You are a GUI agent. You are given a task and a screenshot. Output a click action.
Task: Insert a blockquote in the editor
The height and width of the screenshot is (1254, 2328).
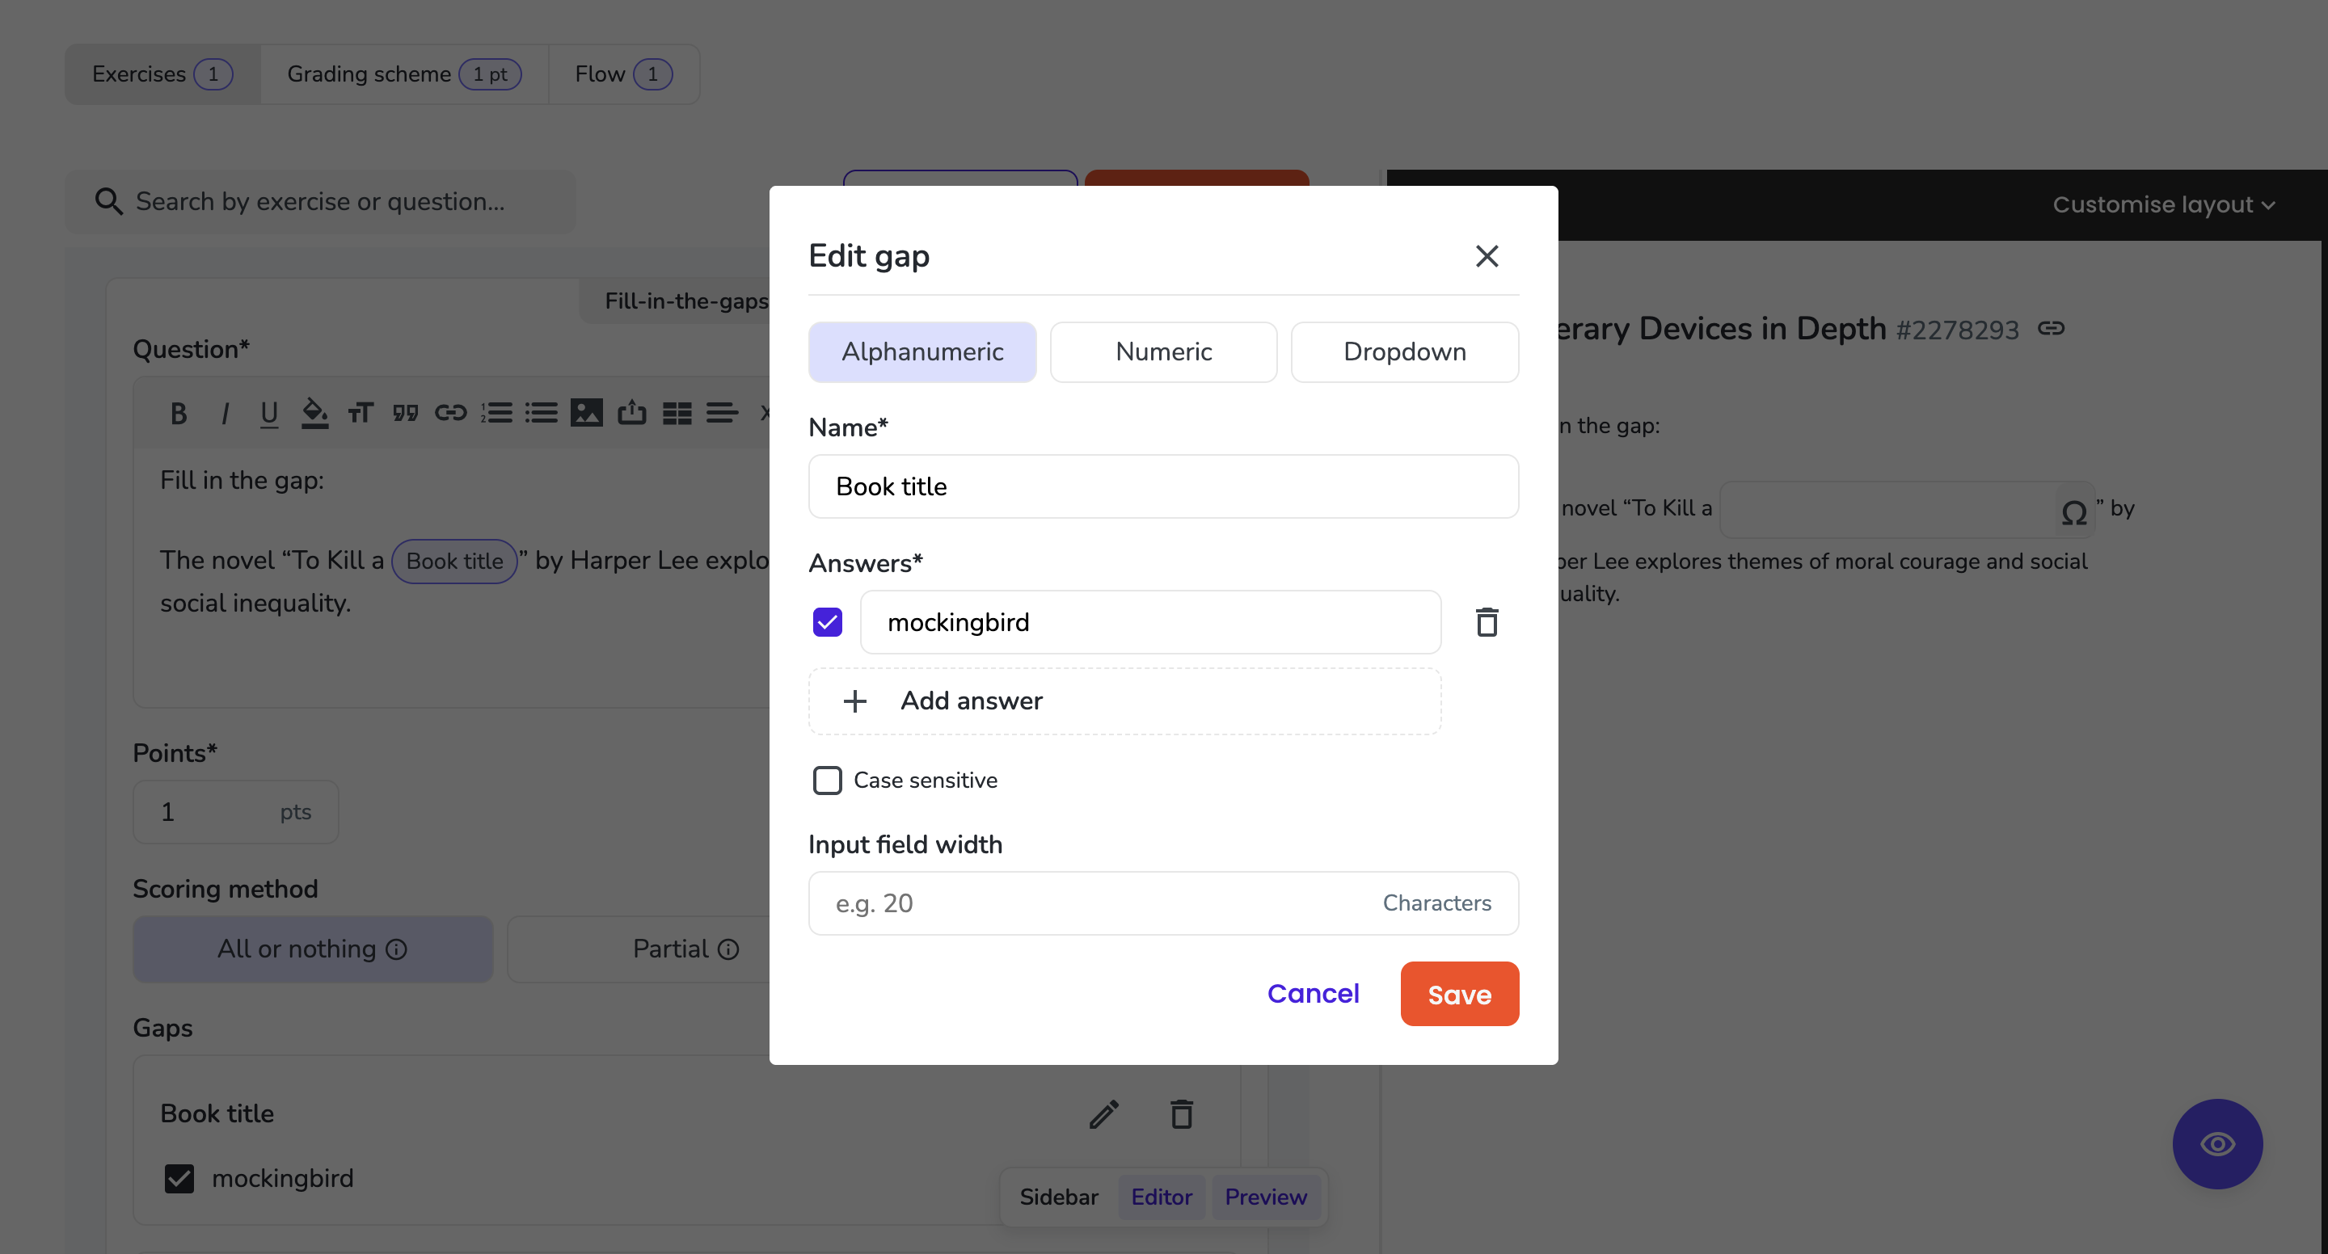tap(405, 414)
